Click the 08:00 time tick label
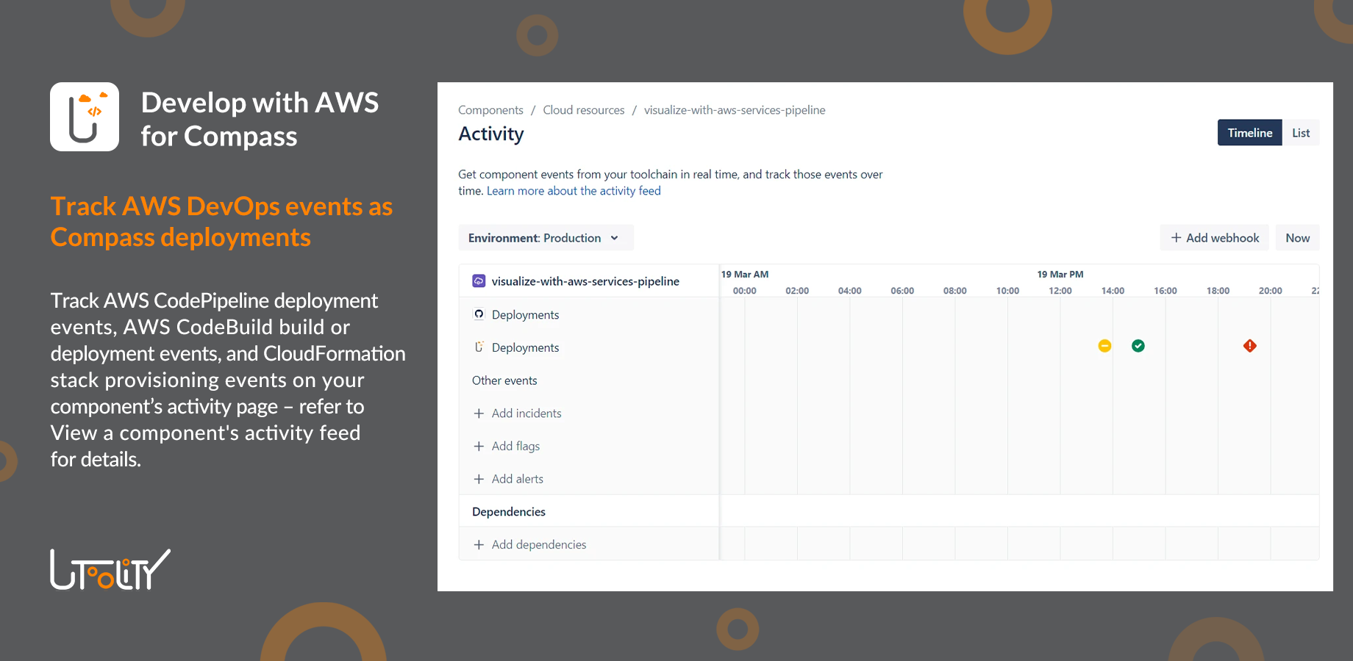 pyautogui.click(x=955, y=291)
